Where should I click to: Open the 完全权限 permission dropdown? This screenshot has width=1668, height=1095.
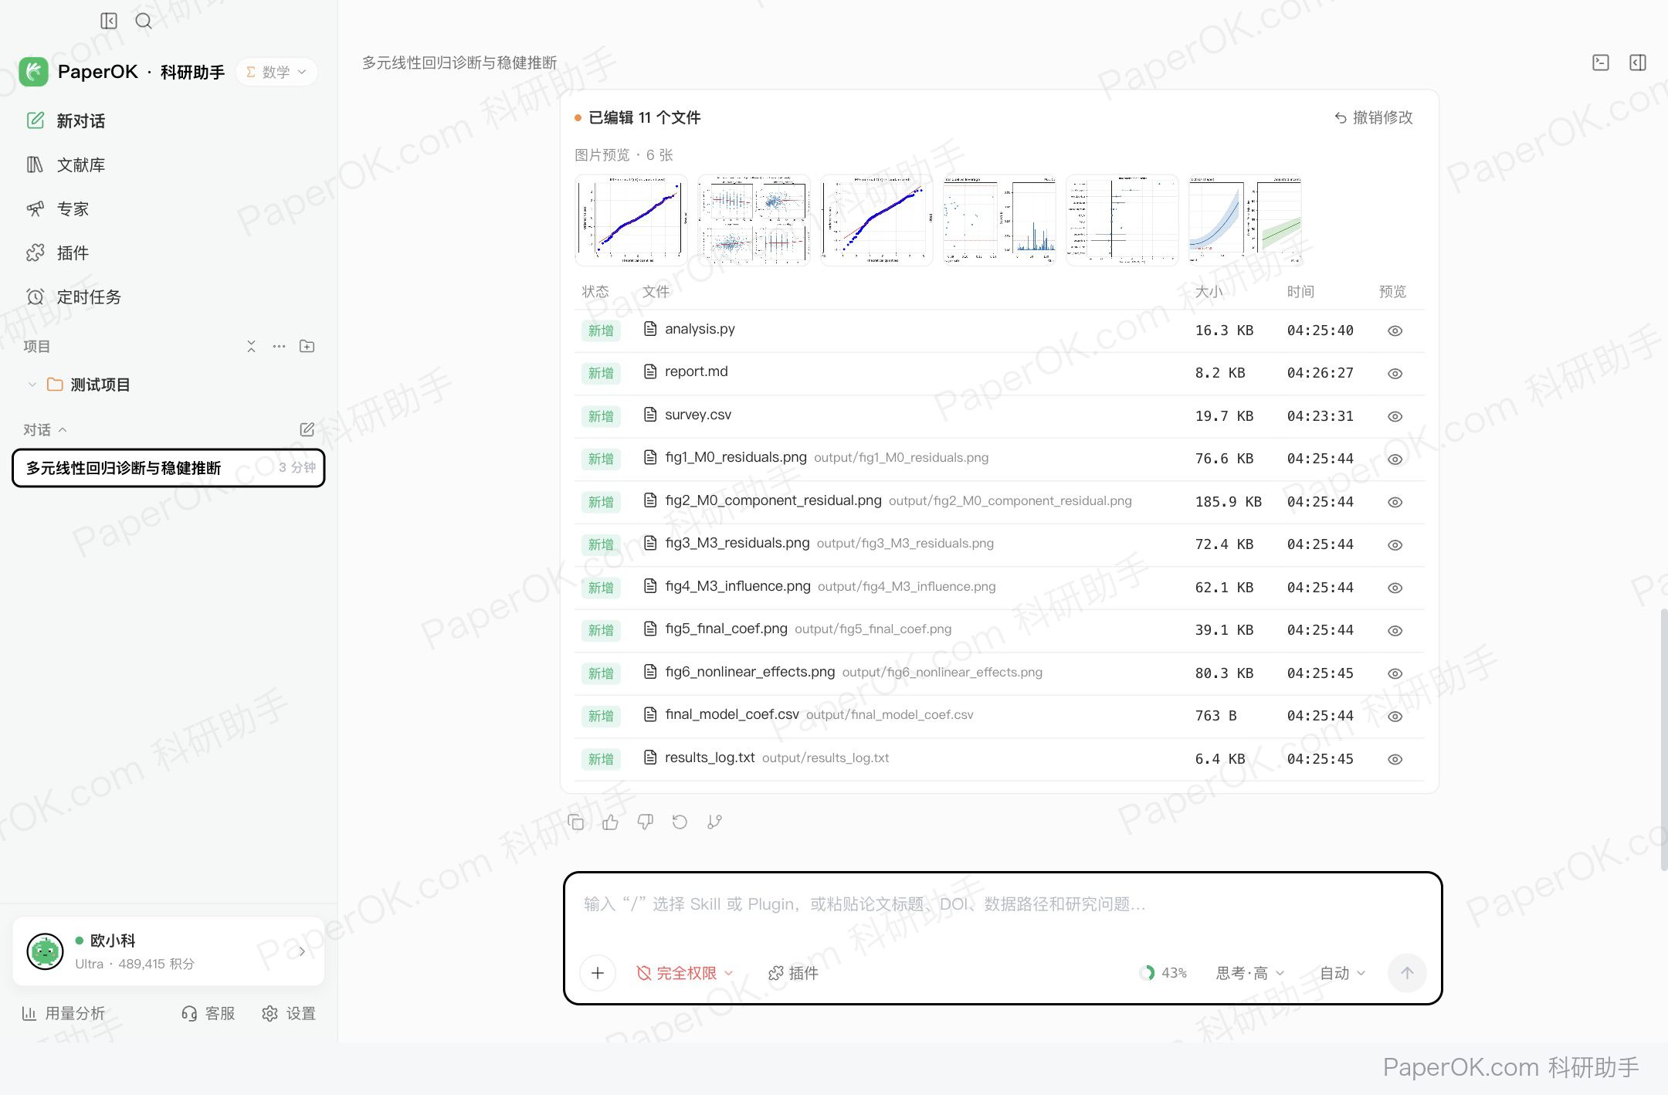click(x=684, y=973)
